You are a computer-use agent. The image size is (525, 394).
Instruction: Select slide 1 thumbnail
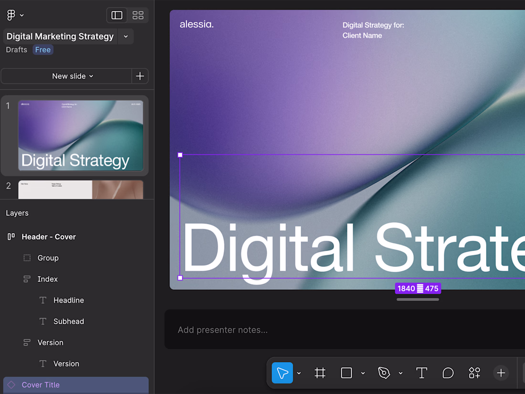pyautogui.click(x=81, y=135)
